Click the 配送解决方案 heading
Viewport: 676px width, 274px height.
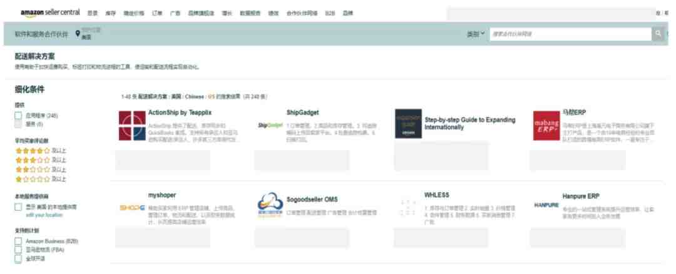(x=35, y=56)
